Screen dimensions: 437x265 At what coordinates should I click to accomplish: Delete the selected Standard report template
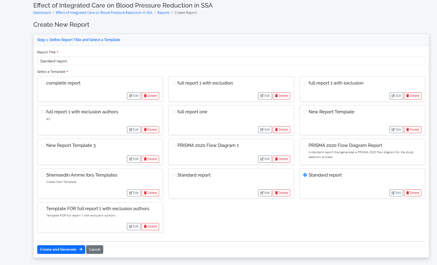(x=412, y=193)
